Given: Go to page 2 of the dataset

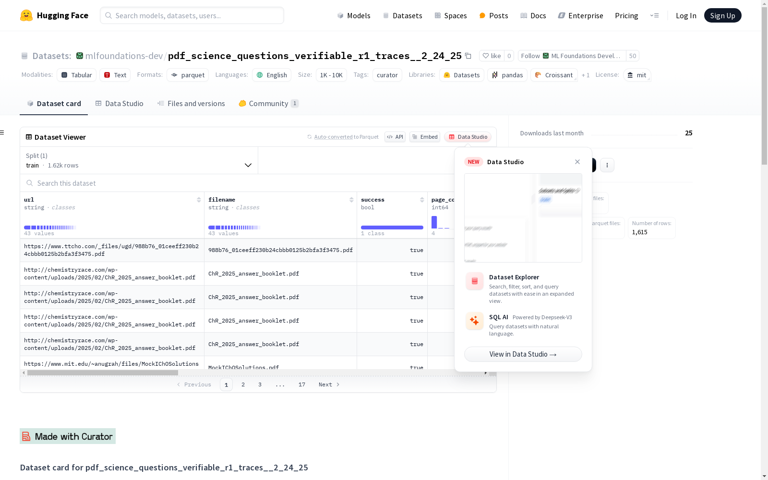Looking at the screenshot, I should pyautogui.click(x=243, y=384).
